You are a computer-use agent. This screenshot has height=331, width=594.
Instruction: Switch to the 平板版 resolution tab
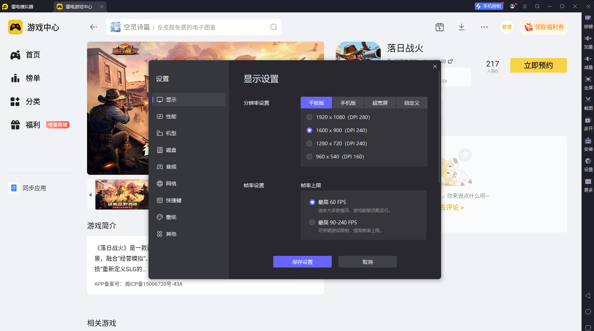click(x=316, y=103)
